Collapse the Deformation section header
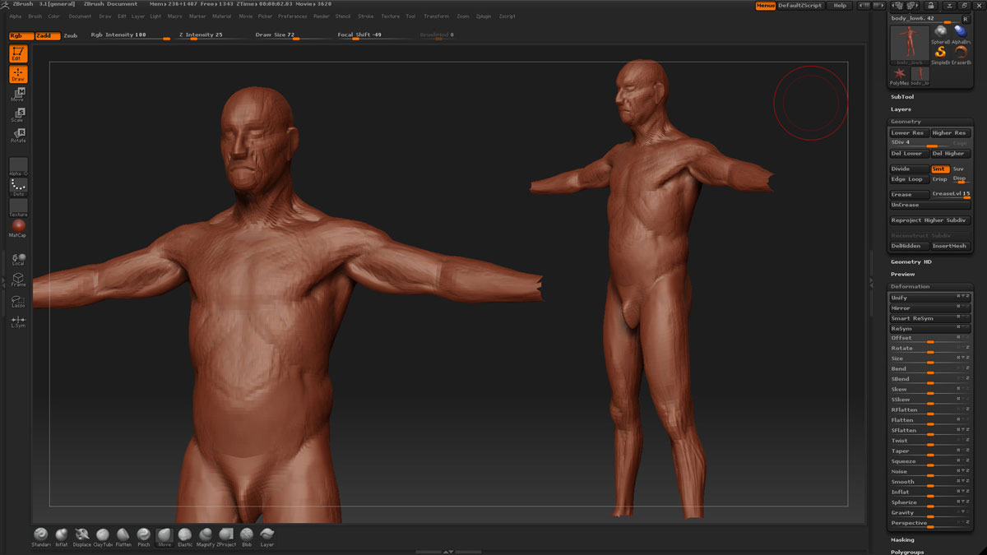Image resolution: width=987 pixels, height=555 pixels. pyautogui.click(x=910, y=286)
